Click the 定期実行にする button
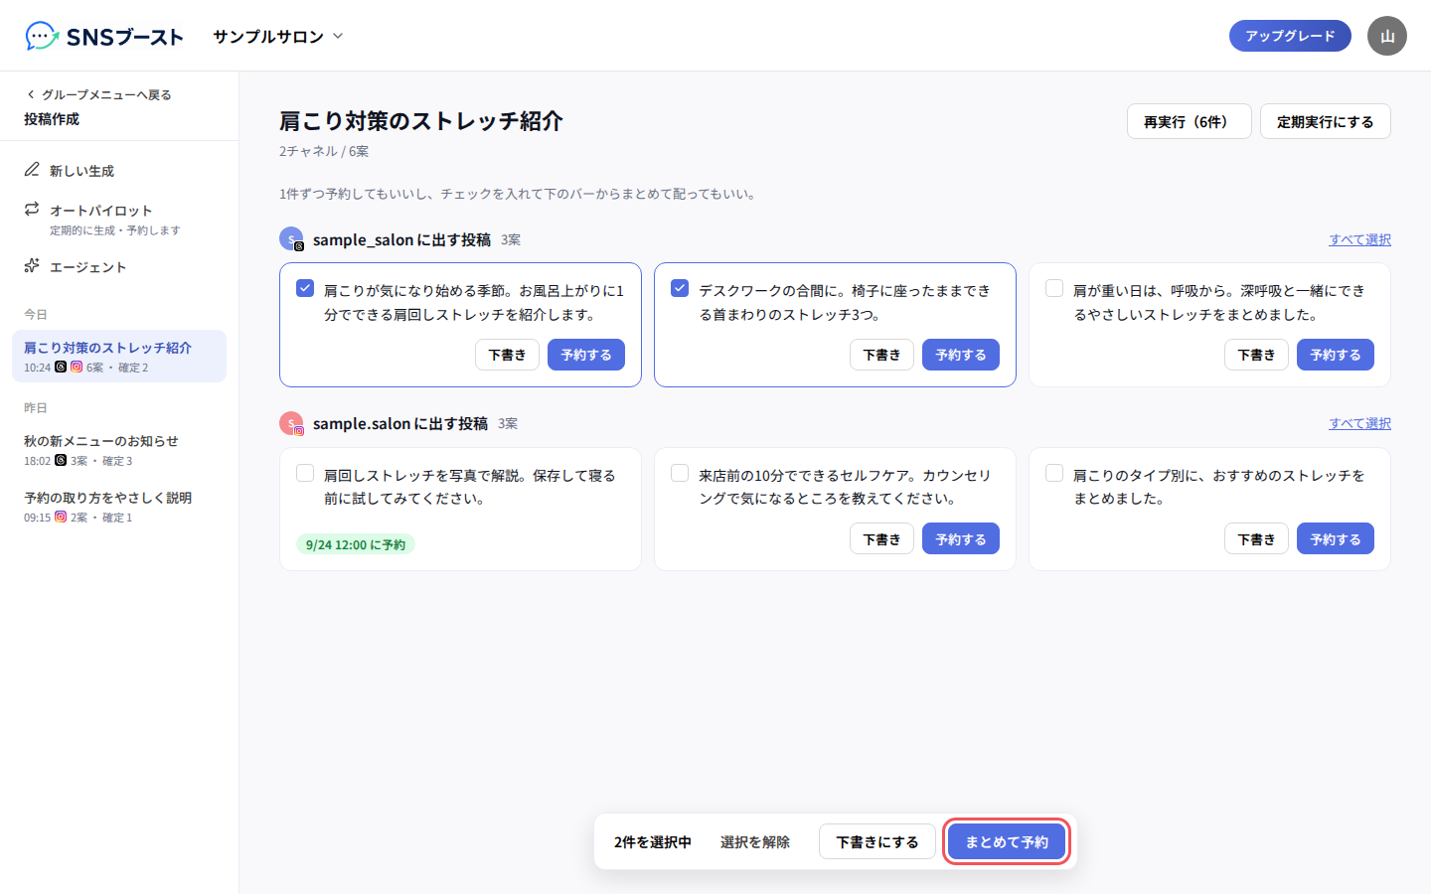The height and width of the screenshot is (894, 1431). tap(1326, 121)
